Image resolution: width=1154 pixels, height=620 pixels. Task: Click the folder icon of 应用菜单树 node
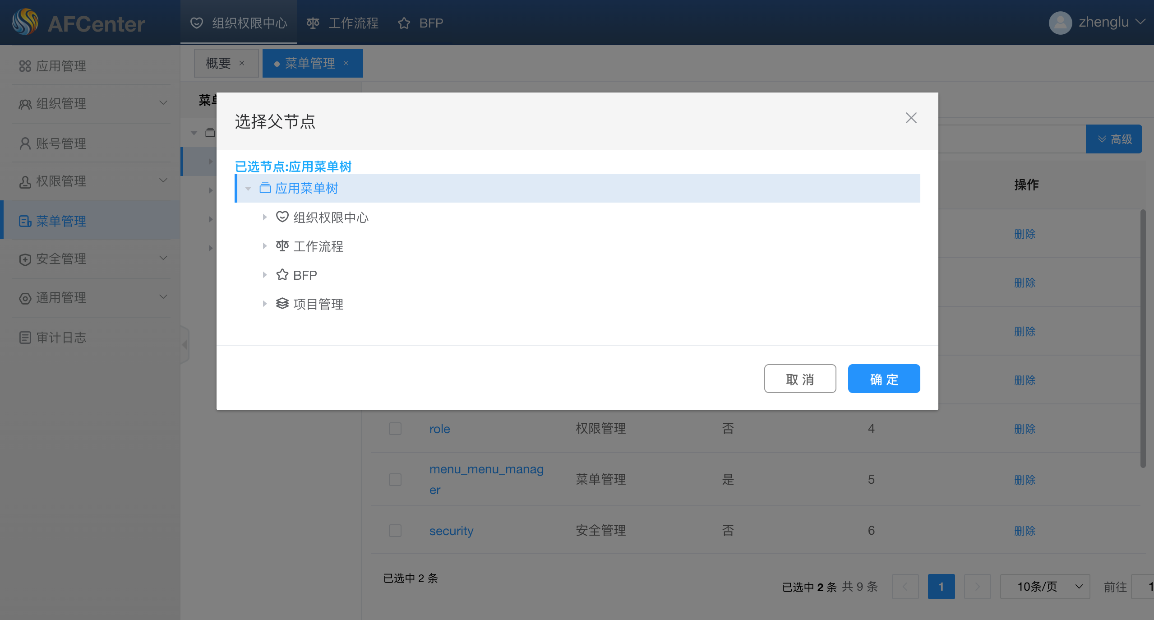click(265, 188)
